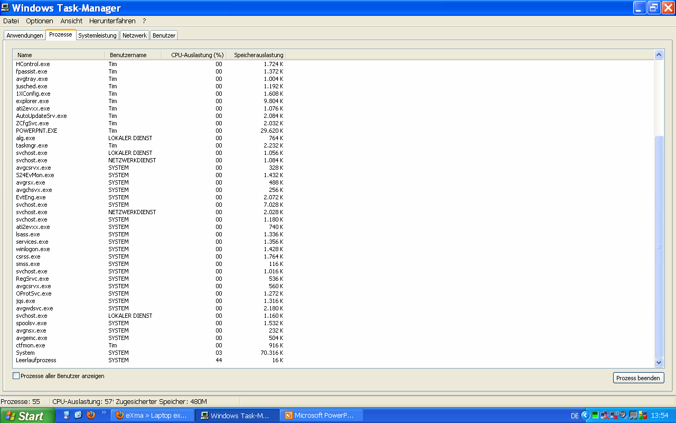The height and width of the screenshot is (423, 676).
Task: Click the vertical scrollbar thumb
Action: [x=659, y=246]
